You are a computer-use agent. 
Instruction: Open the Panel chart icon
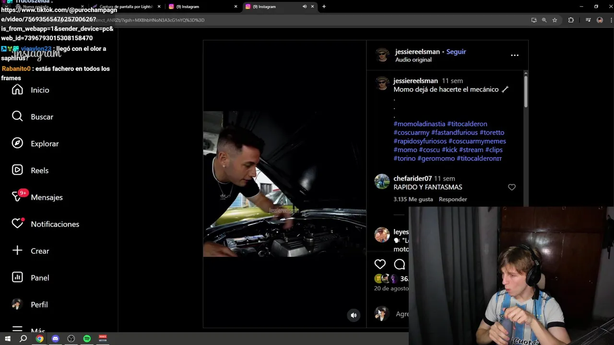[17, 277]
